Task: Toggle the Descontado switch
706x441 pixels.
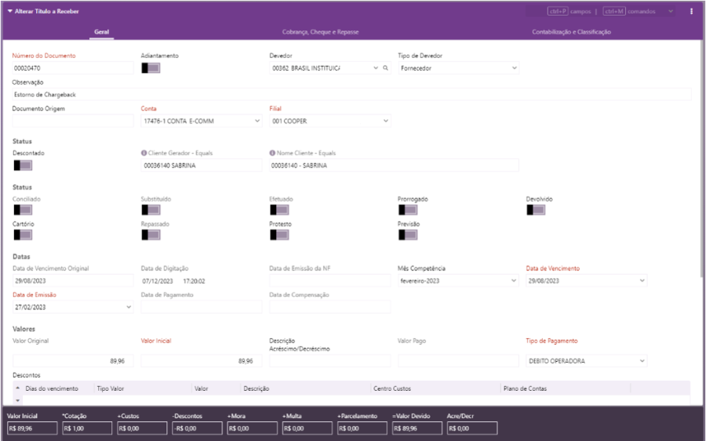Action: [x=23, y=165]
